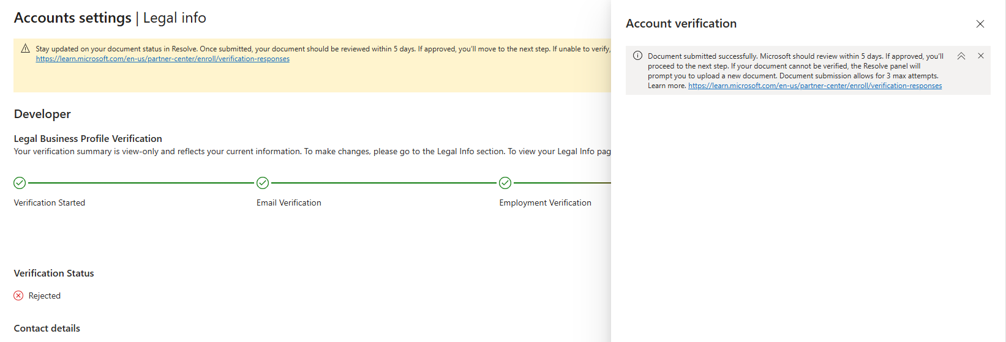Click the Rejected status text
Screen dimensions: 1006x342
click(45, 296)
